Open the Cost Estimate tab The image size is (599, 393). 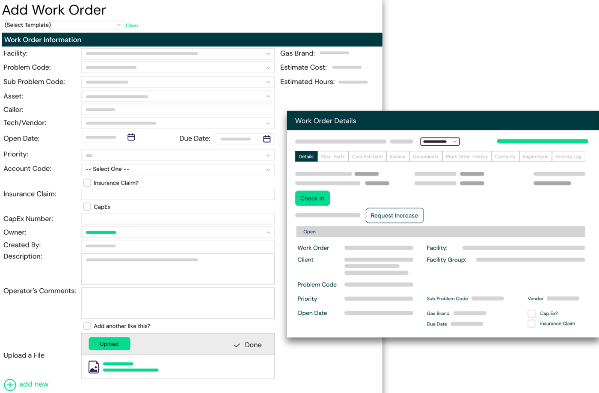pos(368,157)
